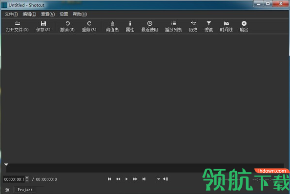Decrement the timecode with down stepper arrow
This screenshot has width=290, height=194.
click(x=27, y=181)
